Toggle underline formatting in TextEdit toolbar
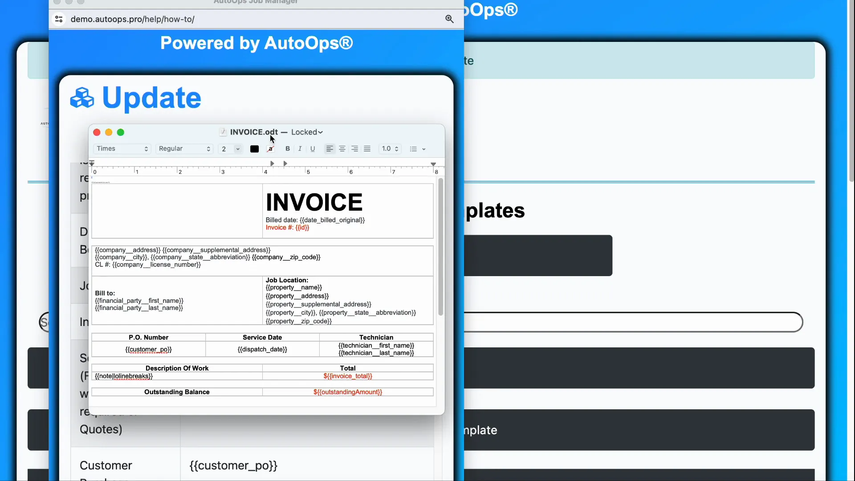The image size is (855, 481). (x=313, y=149)
